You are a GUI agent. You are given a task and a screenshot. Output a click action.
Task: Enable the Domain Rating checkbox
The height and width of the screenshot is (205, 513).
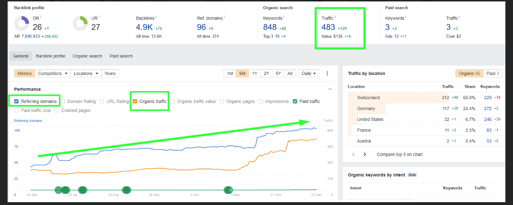point(63,102)
